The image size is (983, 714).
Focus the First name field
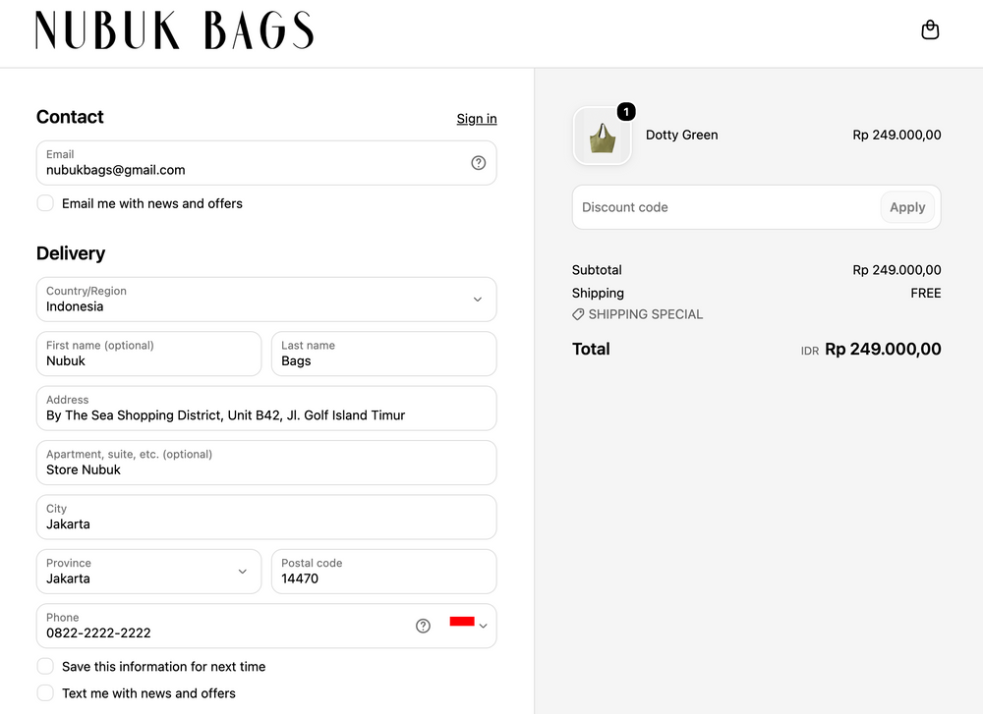click(x=148, y=354)
